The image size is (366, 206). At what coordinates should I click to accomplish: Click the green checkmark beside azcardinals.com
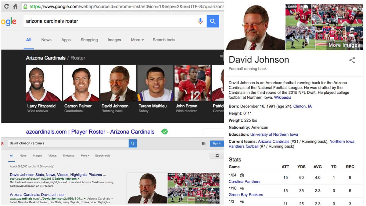[x=164, y=132]
